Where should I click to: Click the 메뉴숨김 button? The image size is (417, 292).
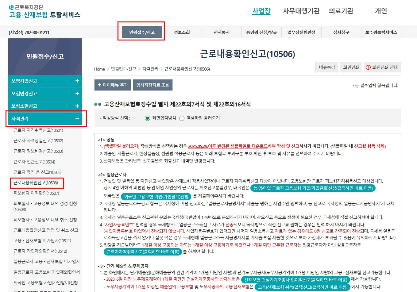pyautogui.click(x=327, y=67)
